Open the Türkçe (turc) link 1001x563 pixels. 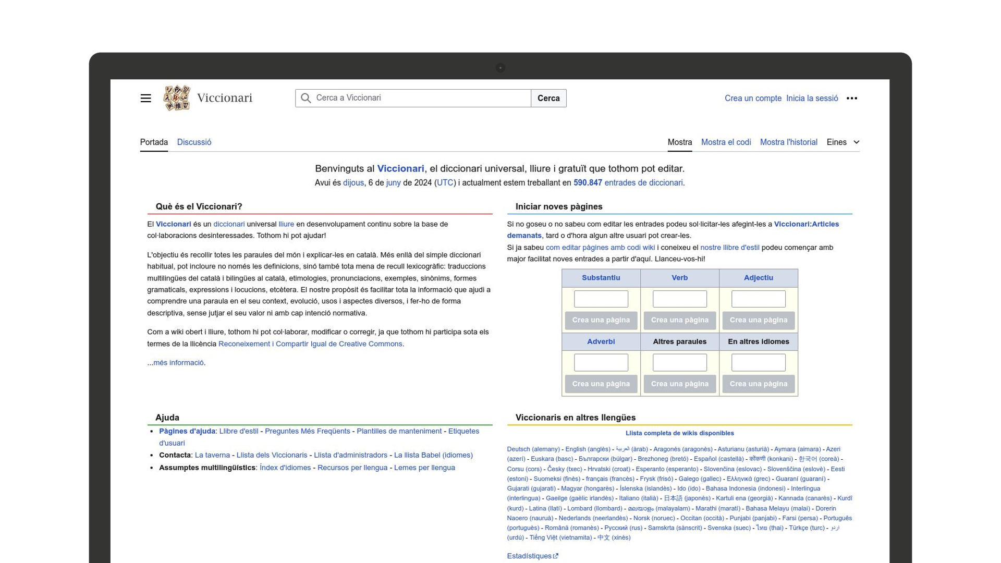pos(807,528)
